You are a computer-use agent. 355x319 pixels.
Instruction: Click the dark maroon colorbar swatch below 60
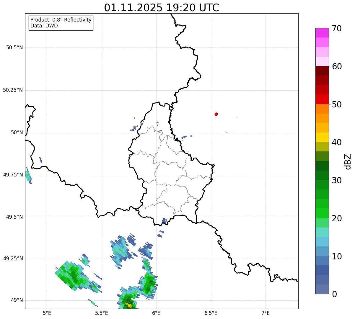click(x=322, y=71)
